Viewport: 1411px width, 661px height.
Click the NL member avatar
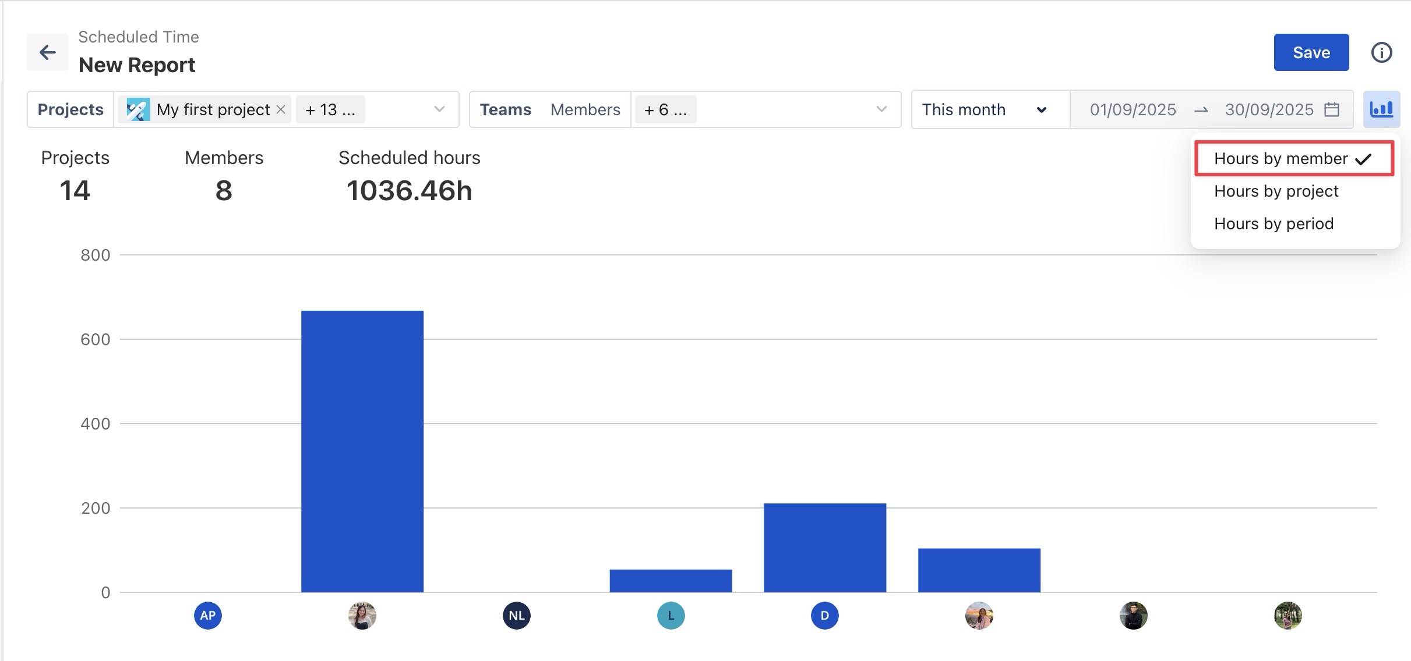pos(516,616)
